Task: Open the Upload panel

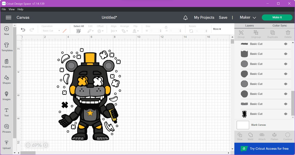Action: click(6, 144)
